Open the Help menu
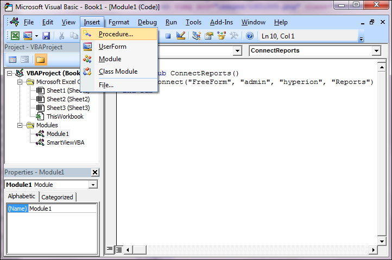Screen dimensions: 392x260 pyautogui.click(x=281, y=22)
